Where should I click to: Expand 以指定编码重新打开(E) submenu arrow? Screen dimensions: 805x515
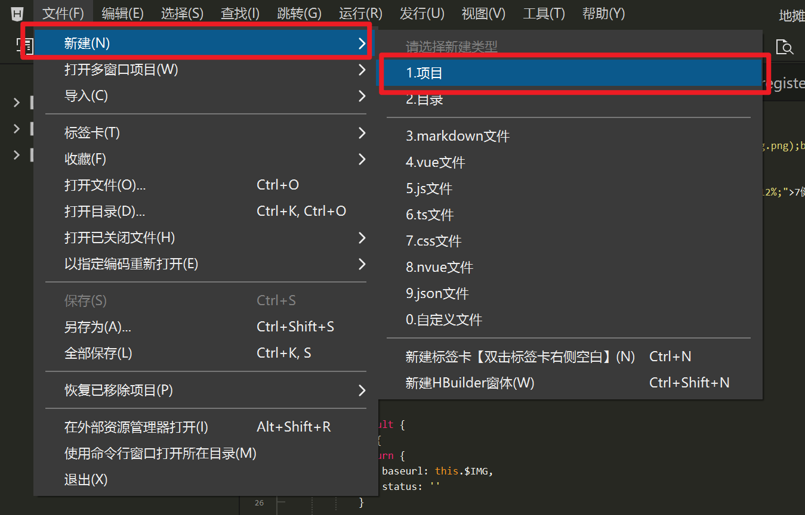point(362,263)
